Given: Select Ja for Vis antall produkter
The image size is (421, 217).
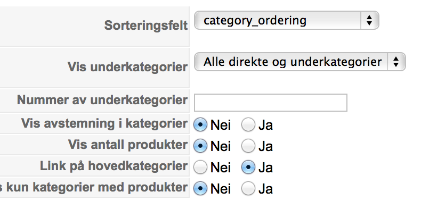Looking at the screenshot, I should [248, 146].
